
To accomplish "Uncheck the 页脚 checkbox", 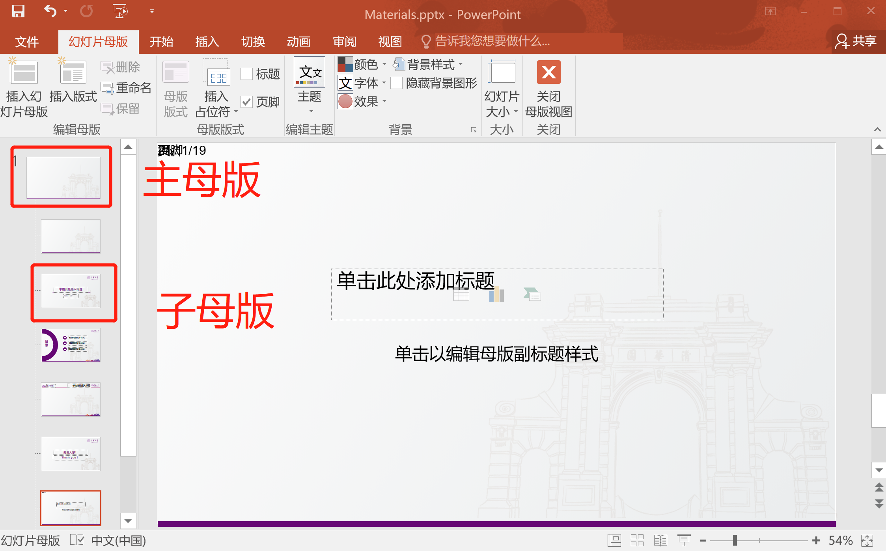I will [247, 102].
